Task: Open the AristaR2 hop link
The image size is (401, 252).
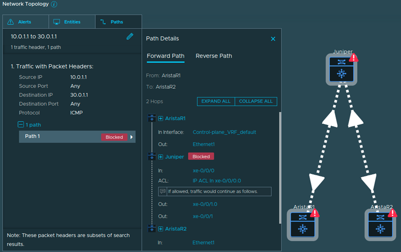Action: pyautogui.click(x=176, y=229)
